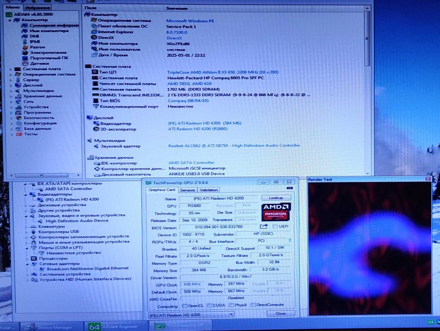The image size is (440, 331).
Task: Click the 3D-акселератор icon
Action: tap(96, 129)
